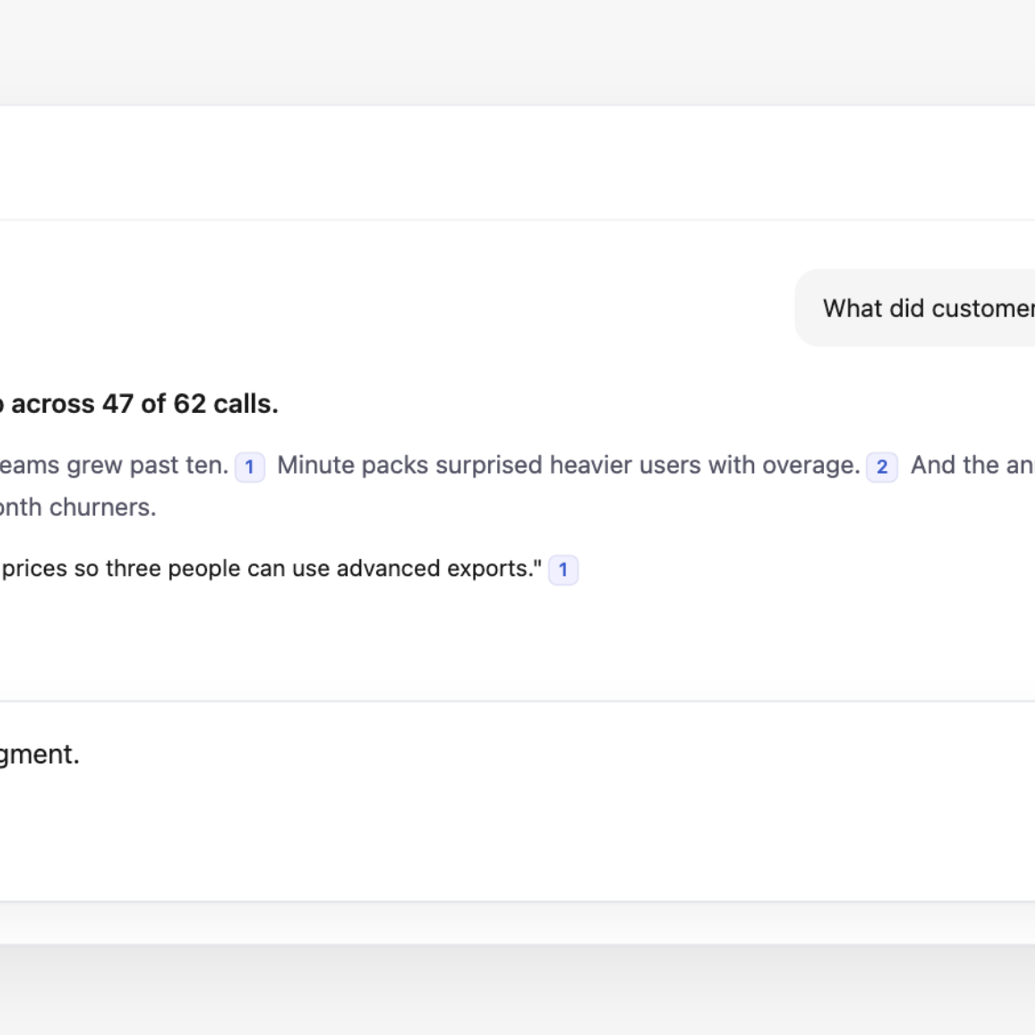Click the 'across 47 of 62 calls' heading
The height and width of the screenshot is (1035, 1035).
coord(145,404)
